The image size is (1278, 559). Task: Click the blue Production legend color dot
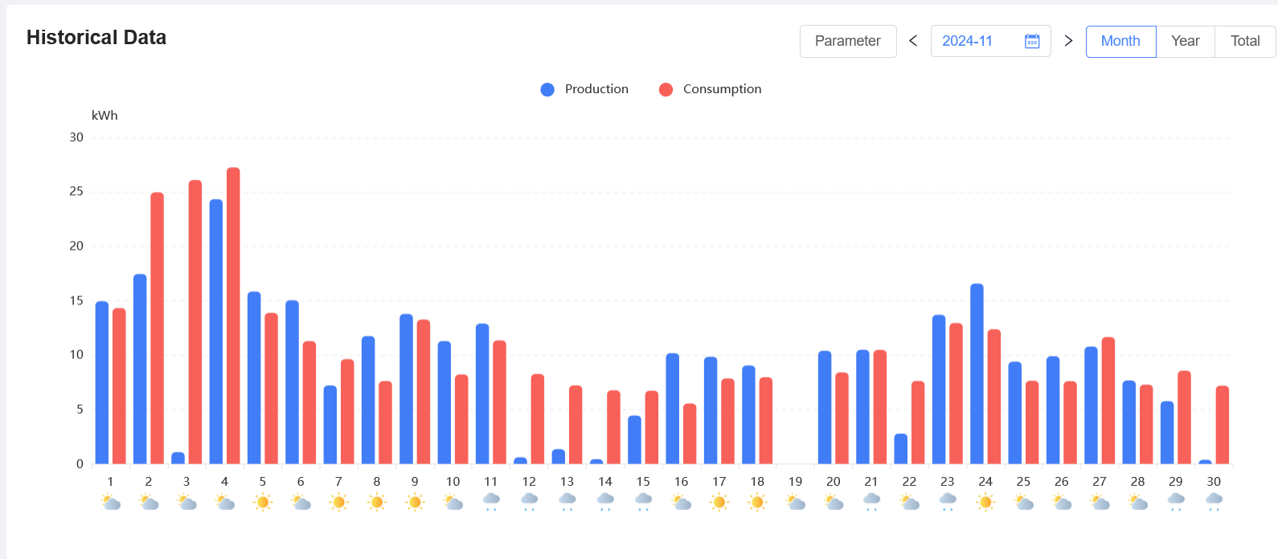[547, 89]
